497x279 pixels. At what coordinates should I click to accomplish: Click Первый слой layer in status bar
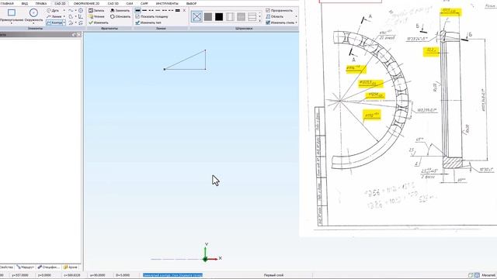pyautogui.click(x=273, y=275)
